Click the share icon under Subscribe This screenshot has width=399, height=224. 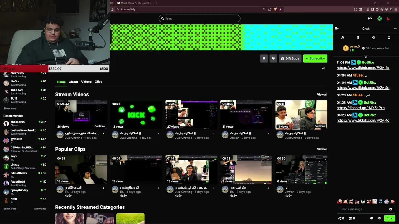[x=323, y=68]
